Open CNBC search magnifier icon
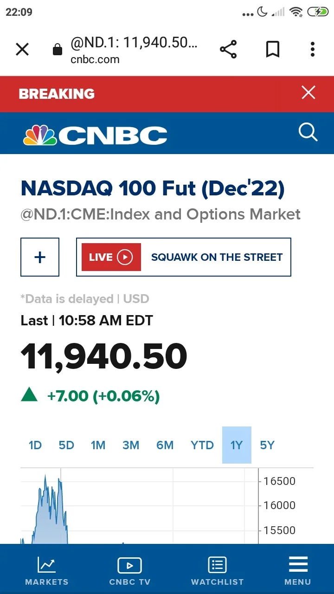The height and width of the screenshot is (594, 334). tap(308, 132)
